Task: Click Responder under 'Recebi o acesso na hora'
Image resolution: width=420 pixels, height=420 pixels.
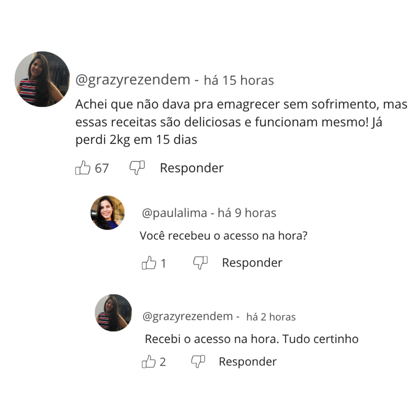Action: [247, 362]
